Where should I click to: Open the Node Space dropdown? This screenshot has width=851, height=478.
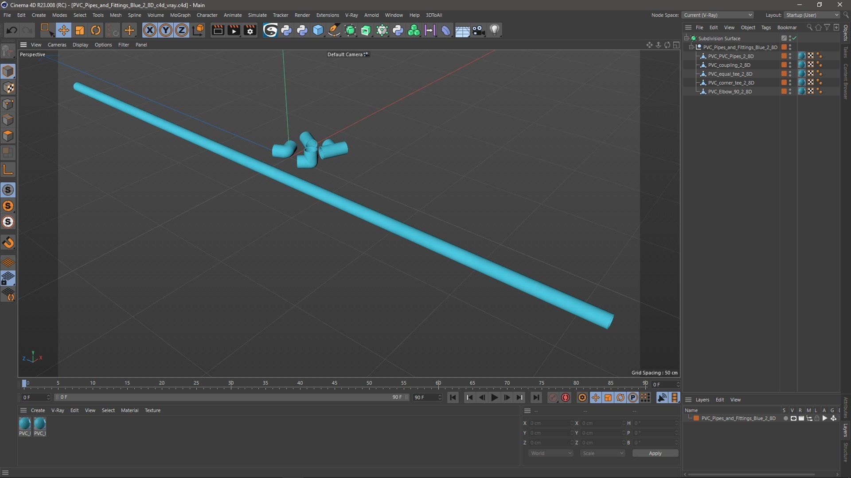pos(717,15)
